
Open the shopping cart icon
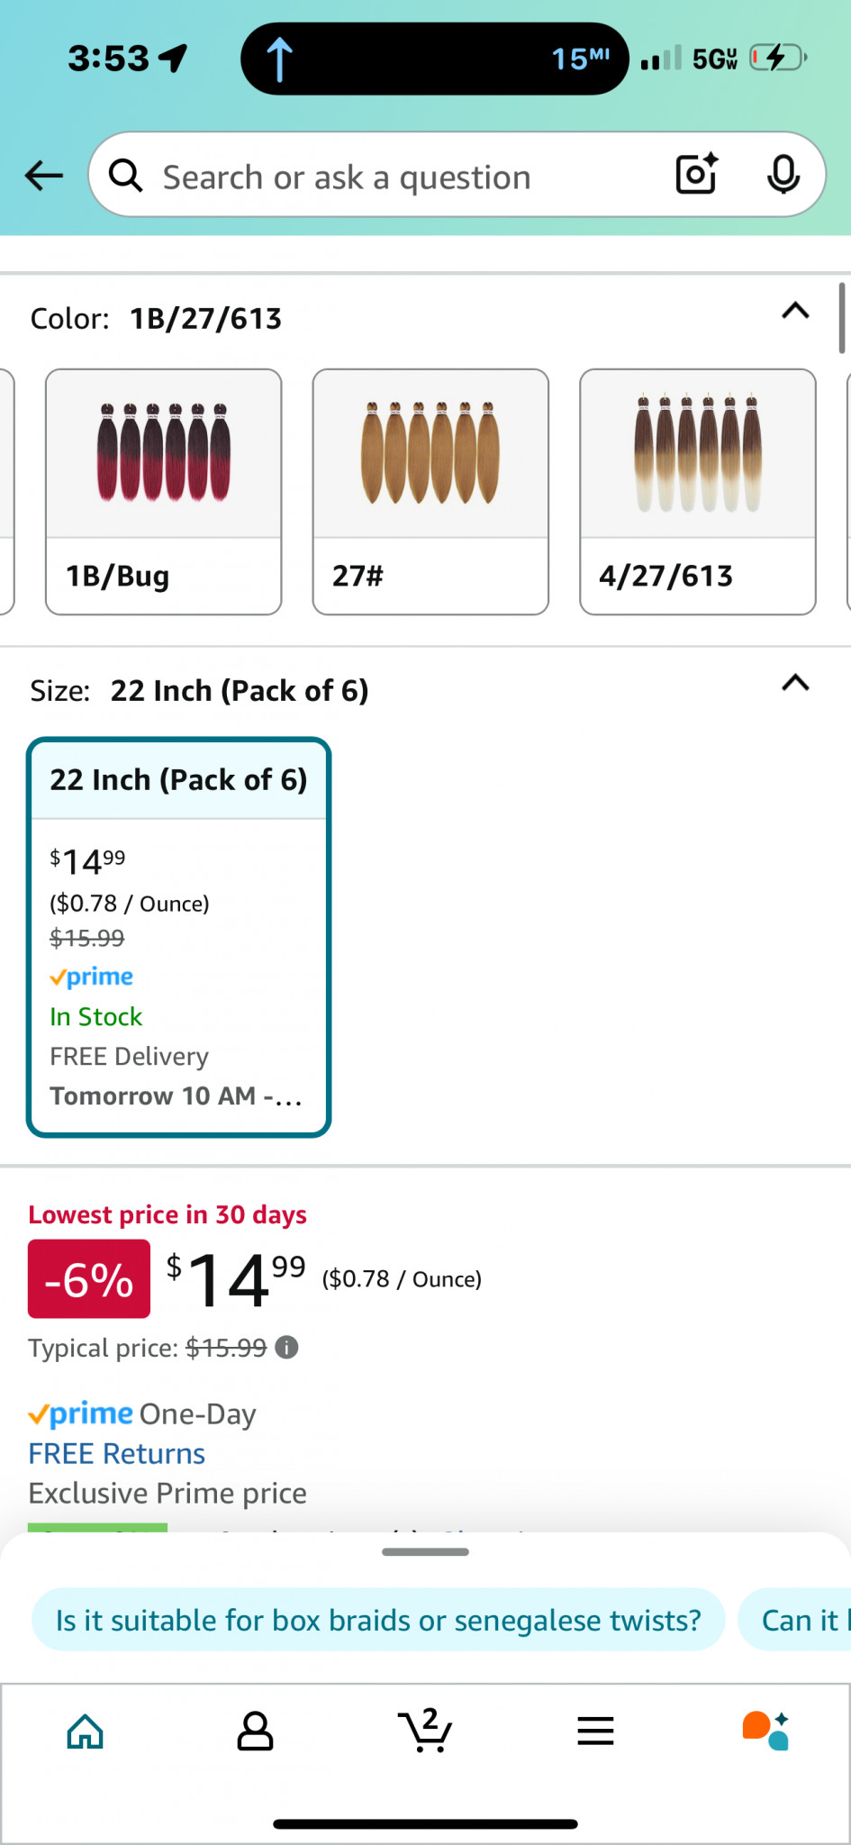[425, 1730]
